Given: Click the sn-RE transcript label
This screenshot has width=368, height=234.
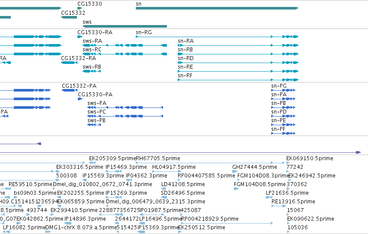Looking at the screenshot, I should tap(185, 67).
